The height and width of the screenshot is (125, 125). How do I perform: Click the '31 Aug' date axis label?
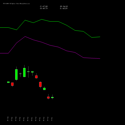click(x=20, y=119)
